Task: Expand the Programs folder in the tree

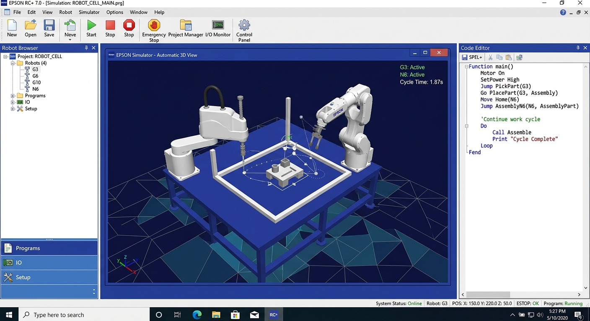Action: (x=13, y=96)
